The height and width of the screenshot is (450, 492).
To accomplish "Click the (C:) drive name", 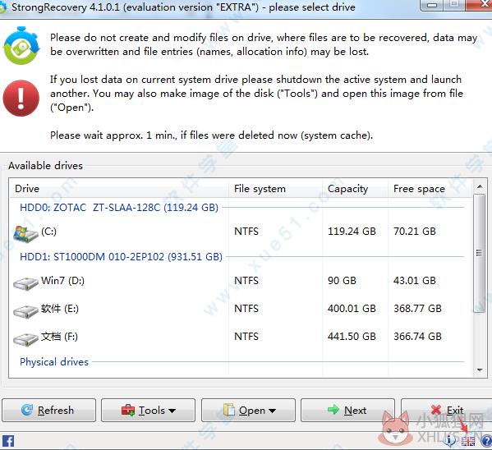I will [x=48, y=232].
